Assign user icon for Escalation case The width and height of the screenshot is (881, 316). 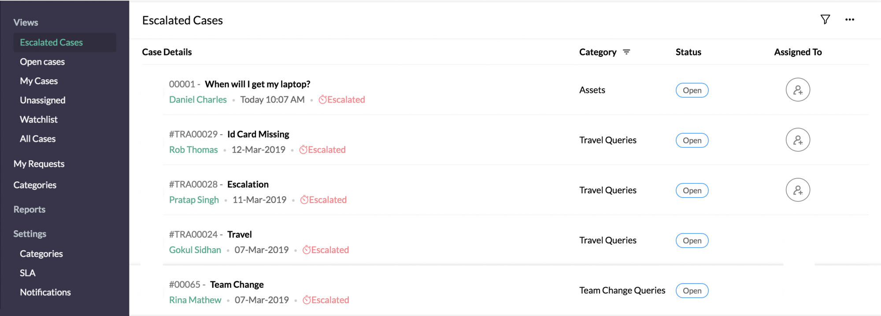[x=798, y=190]
